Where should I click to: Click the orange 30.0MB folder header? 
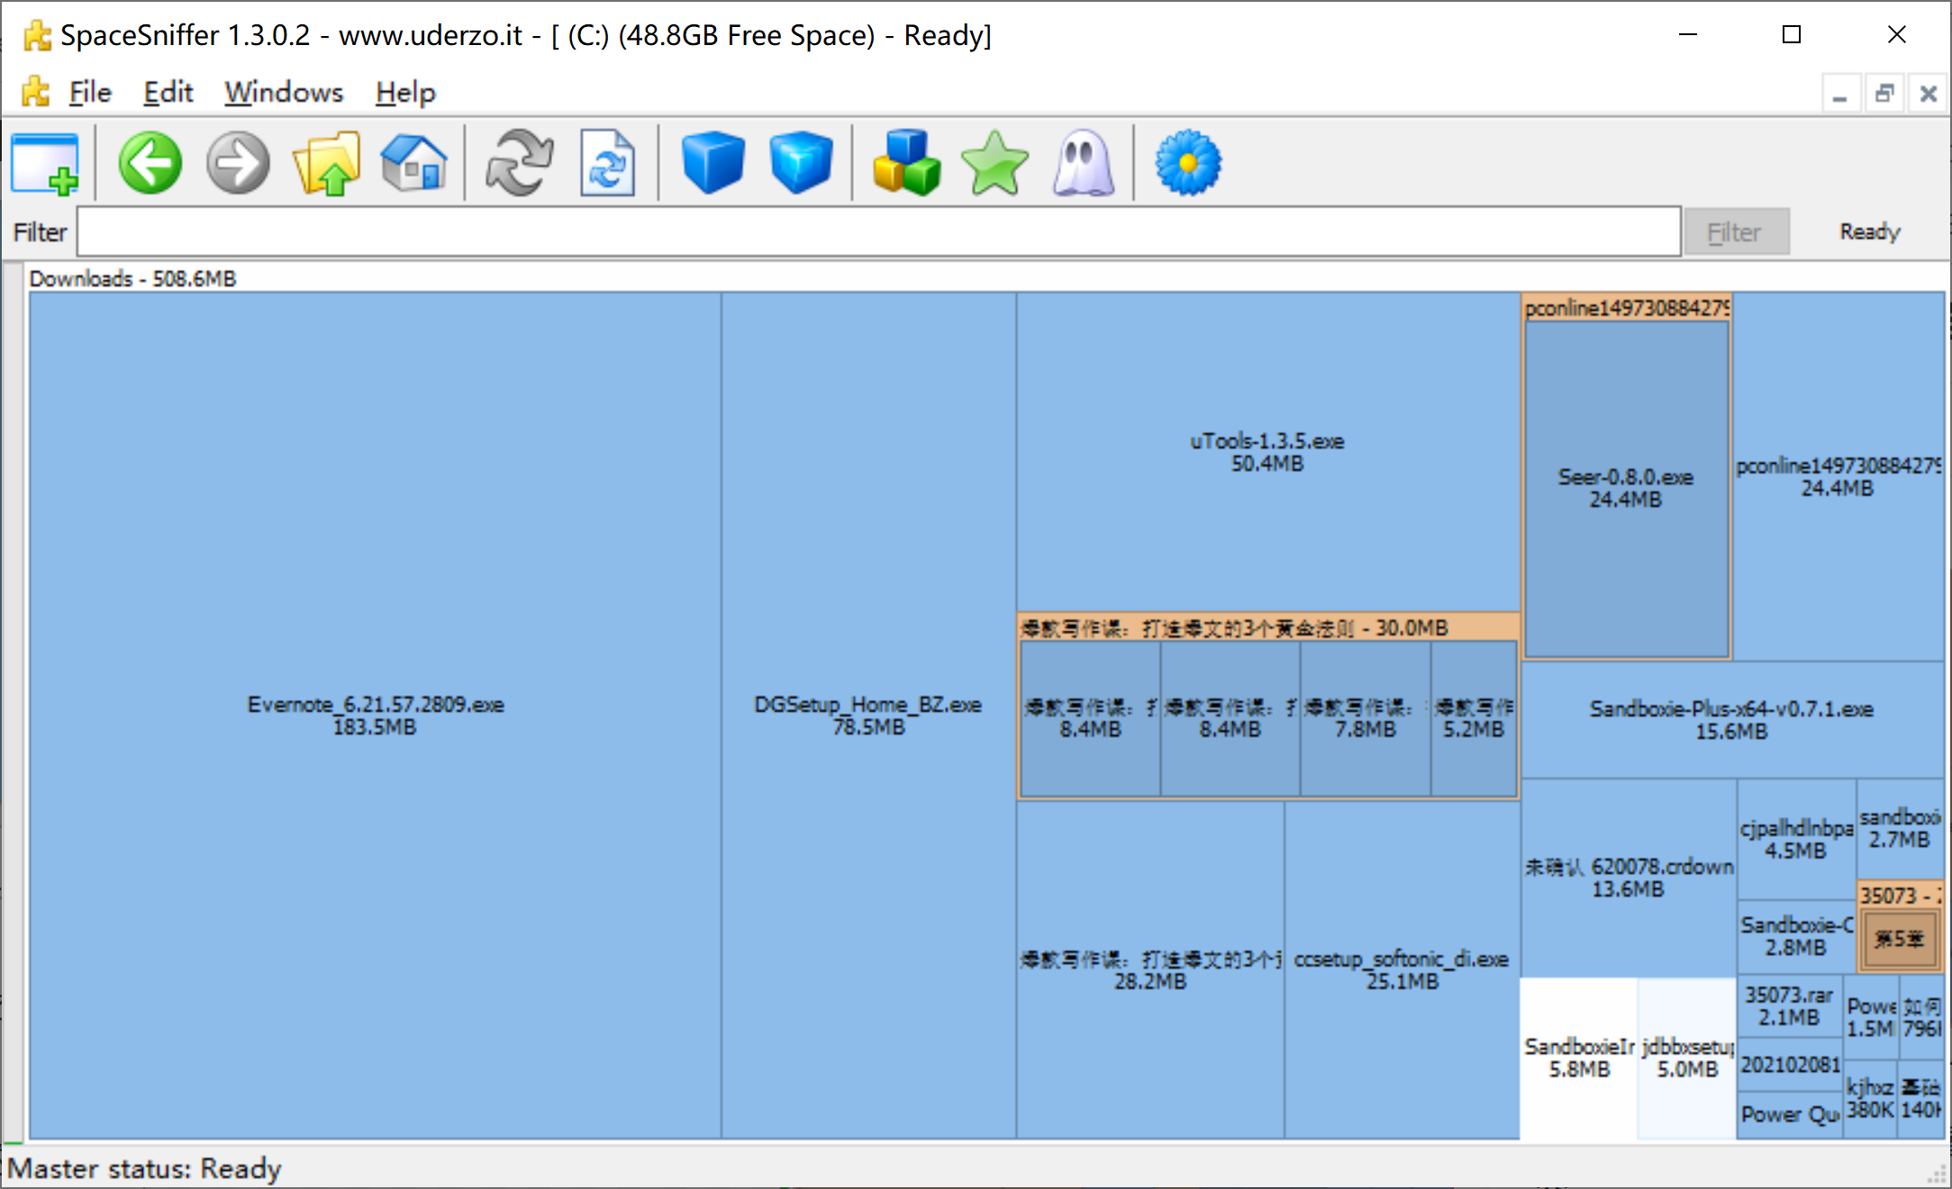pyautogui.click(x=1268, y=628)
